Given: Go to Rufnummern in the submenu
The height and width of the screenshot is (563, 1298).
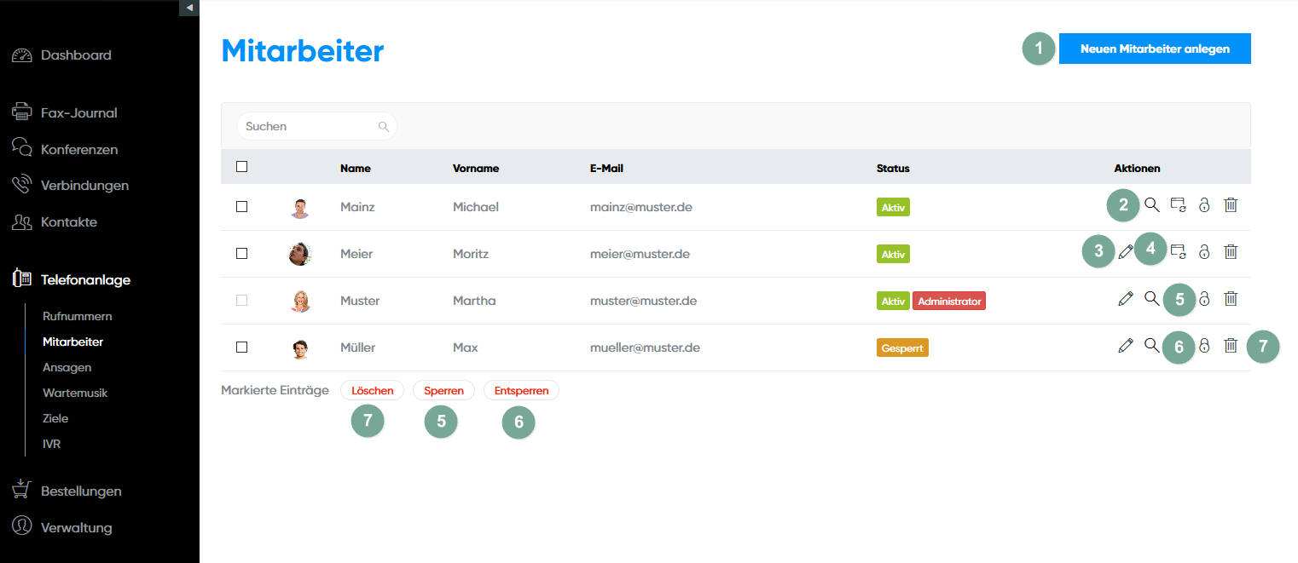Looking at the screenshot, I should (77, 316).
